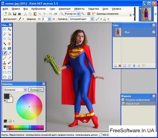The height and width of the screenshot is (138, 158).
Task: Click the Paste clipboard toolbar icon
Action: click(35, 14)
